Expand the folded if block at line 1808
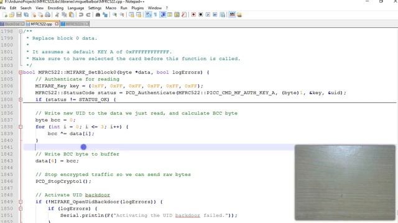This screenshot has height=223, width=398. [21, 100]
